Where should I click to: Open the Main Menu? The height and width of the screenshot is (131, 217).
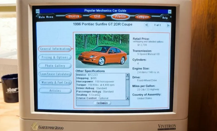pyautogui.click(x=46, y=17)
